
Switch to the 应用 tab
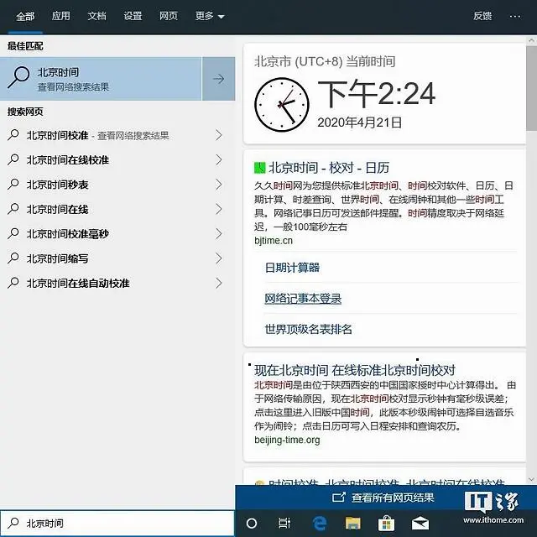pos(61,16)
